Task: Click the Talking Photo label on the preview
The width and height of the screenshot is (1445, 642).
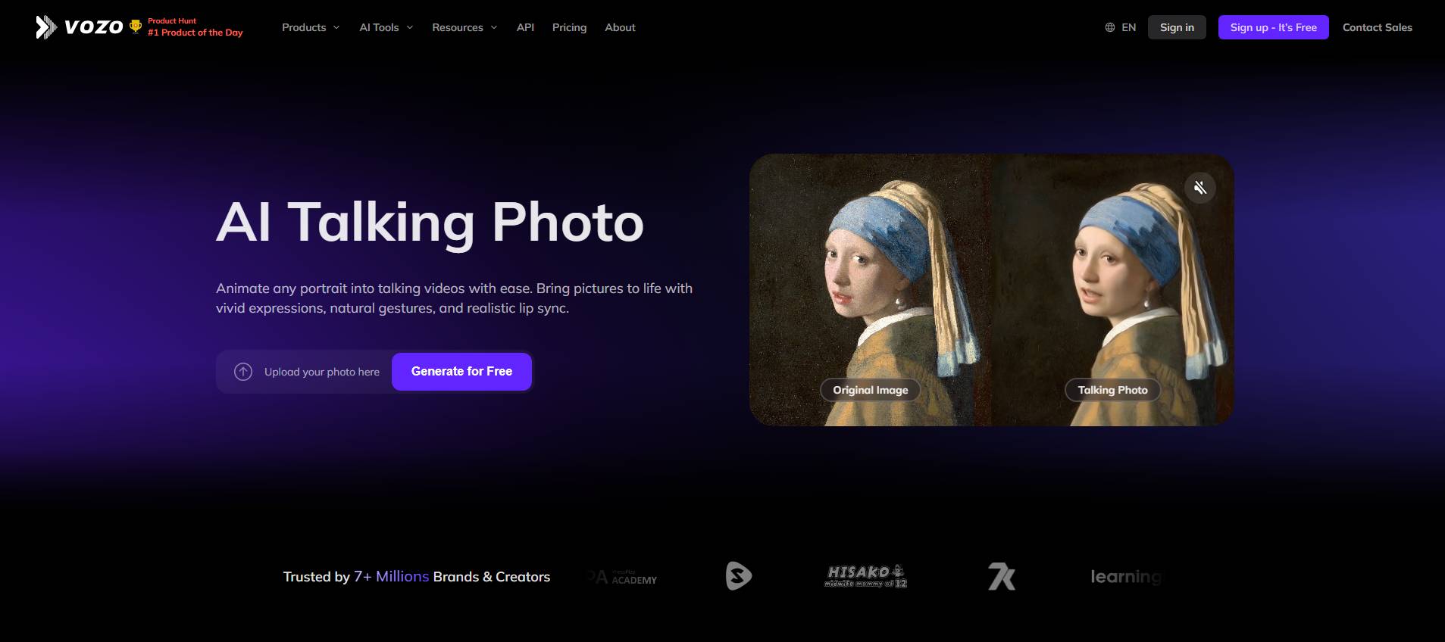Action: point(1112,390)
